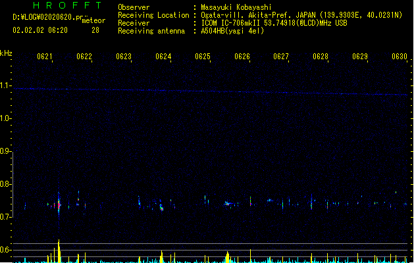The image size is (414, 263).
Task: Click the 0627 time marker
Action: click(x=281, y=57)
